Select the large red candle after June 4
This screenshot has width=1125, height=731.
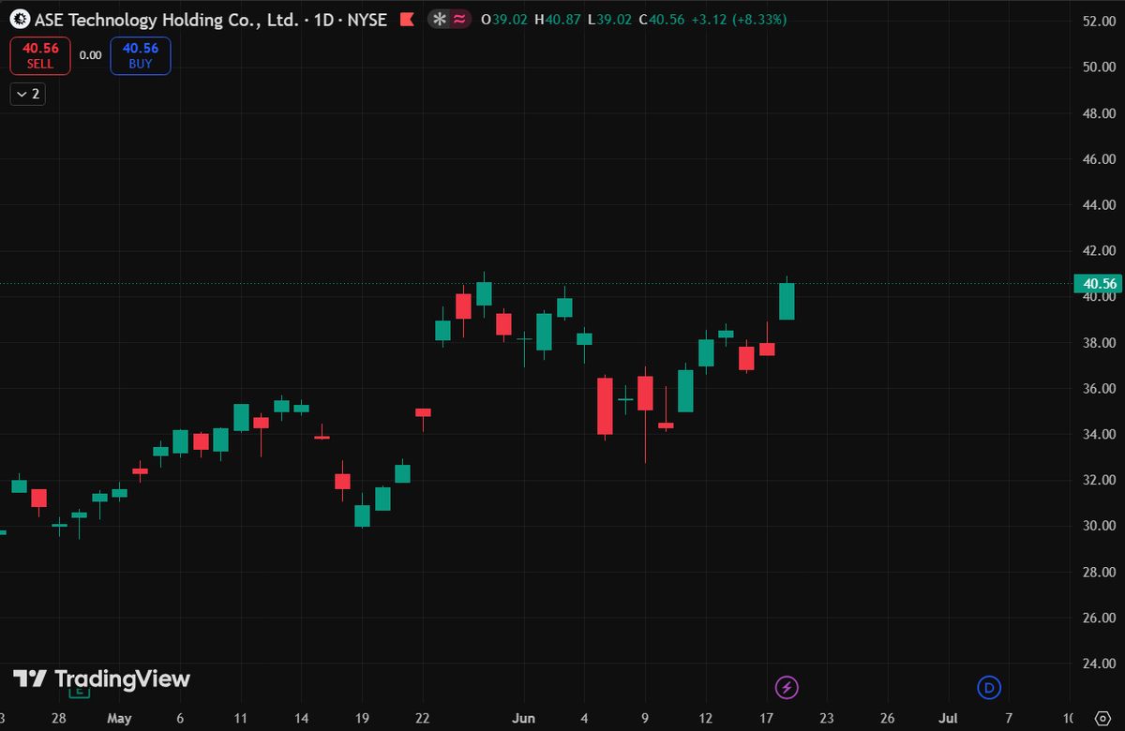(605, 406)
